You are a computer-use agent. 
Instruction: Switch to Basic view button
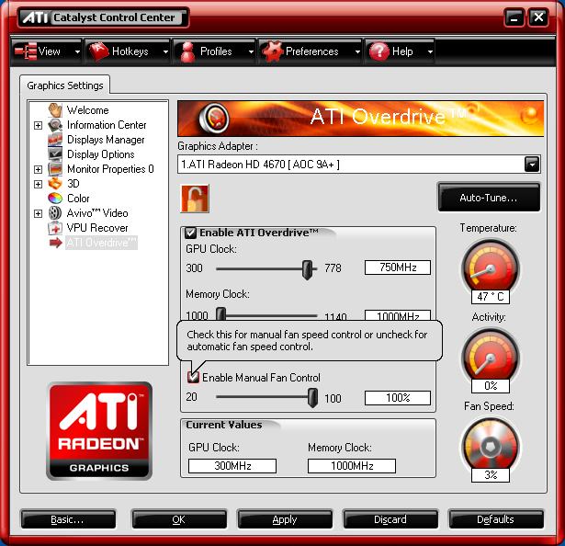68,519
